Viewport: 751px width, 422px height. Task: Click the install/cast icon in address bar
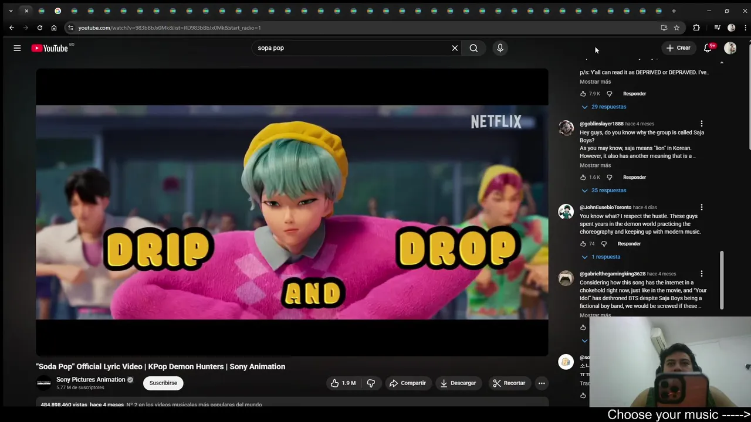click(664, 28)
